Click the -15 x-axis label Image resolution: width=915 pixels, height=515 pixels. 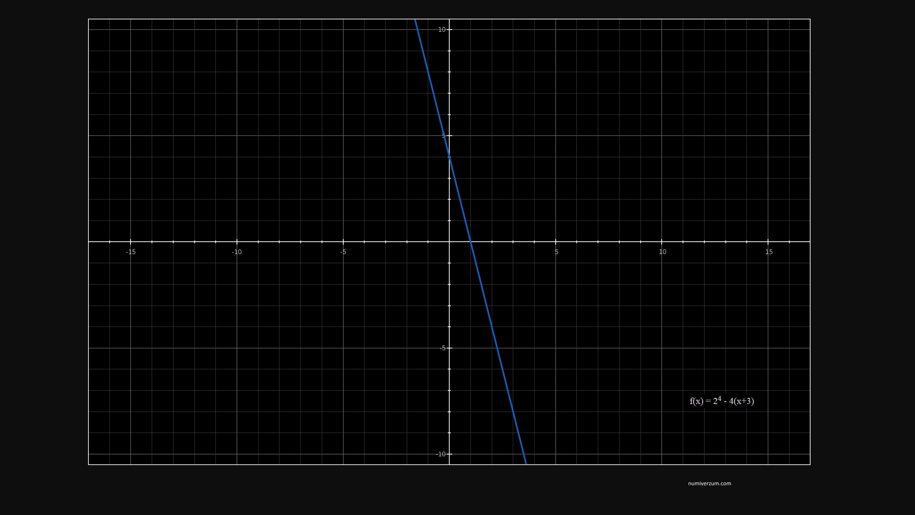coord(131,252)
